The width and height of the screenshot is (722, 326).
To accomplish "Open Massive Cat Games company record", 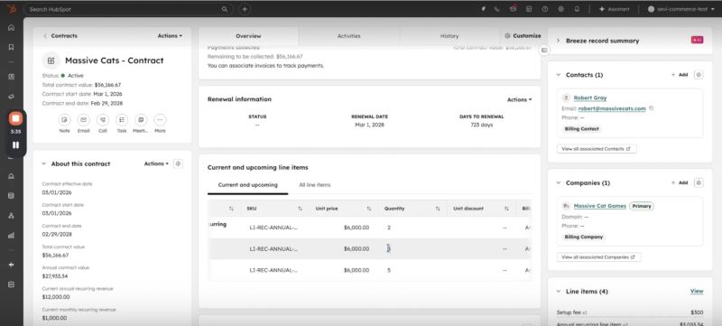I will click(599, 206).
